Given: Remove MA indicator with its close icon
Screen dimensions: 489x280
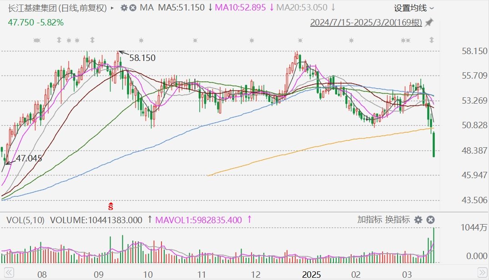Looking at the screenshot, I should click(133, 8).
